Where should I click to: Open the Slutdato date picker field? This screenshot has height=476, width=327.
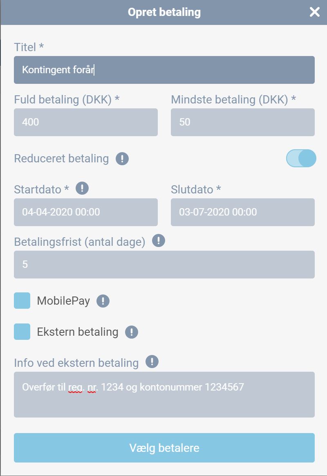[x=243, y=212]
